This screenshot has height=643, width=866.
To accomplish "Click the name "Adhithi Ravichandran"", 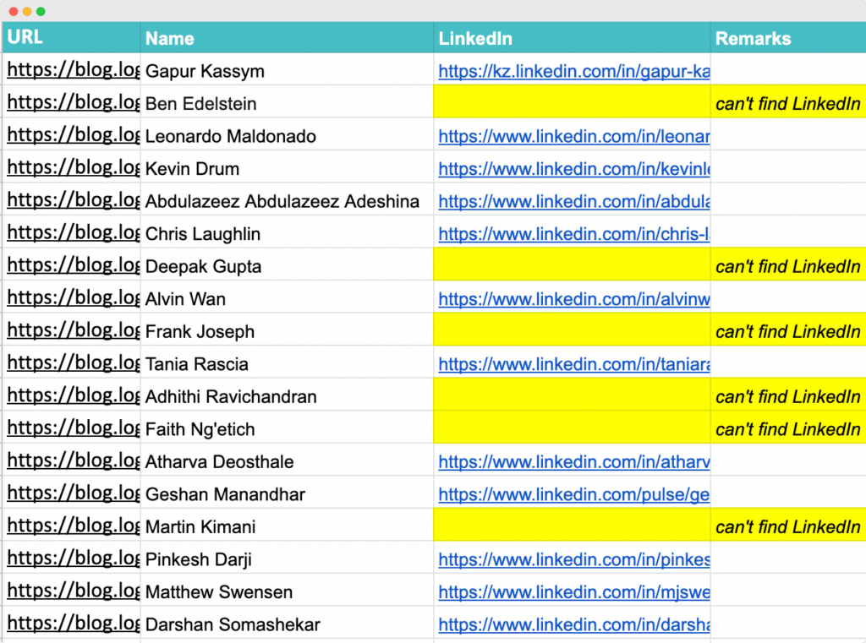I will coord(231,397).
